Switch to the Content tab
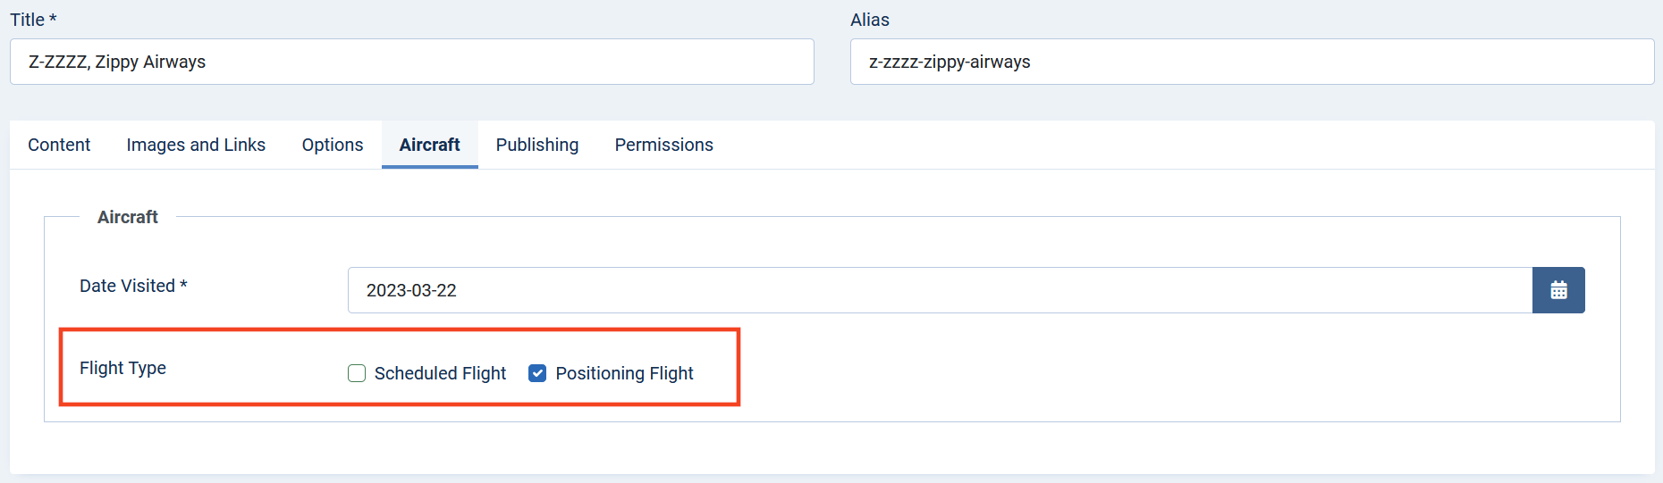This screenshot has height=483, width=1663. click(59, 145)
